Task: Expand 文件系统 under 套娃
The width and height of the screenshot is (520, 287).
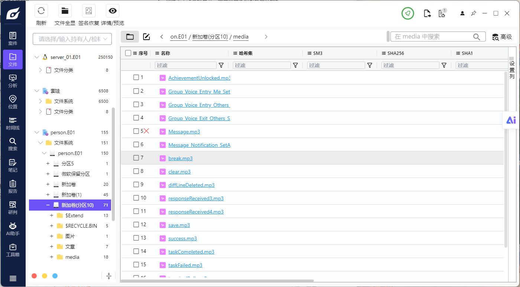Action: coord(40,101)
